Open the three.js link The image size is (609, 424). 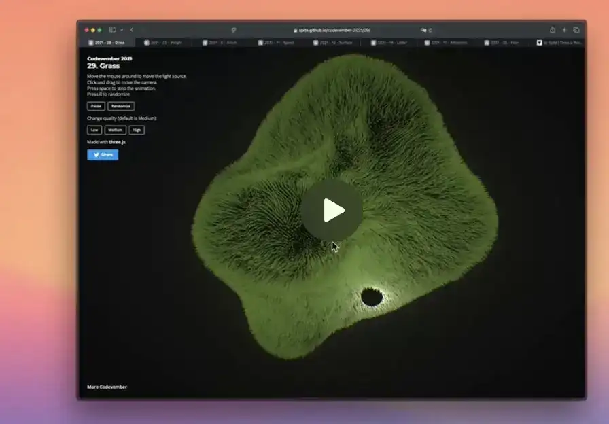click(118, 142)
